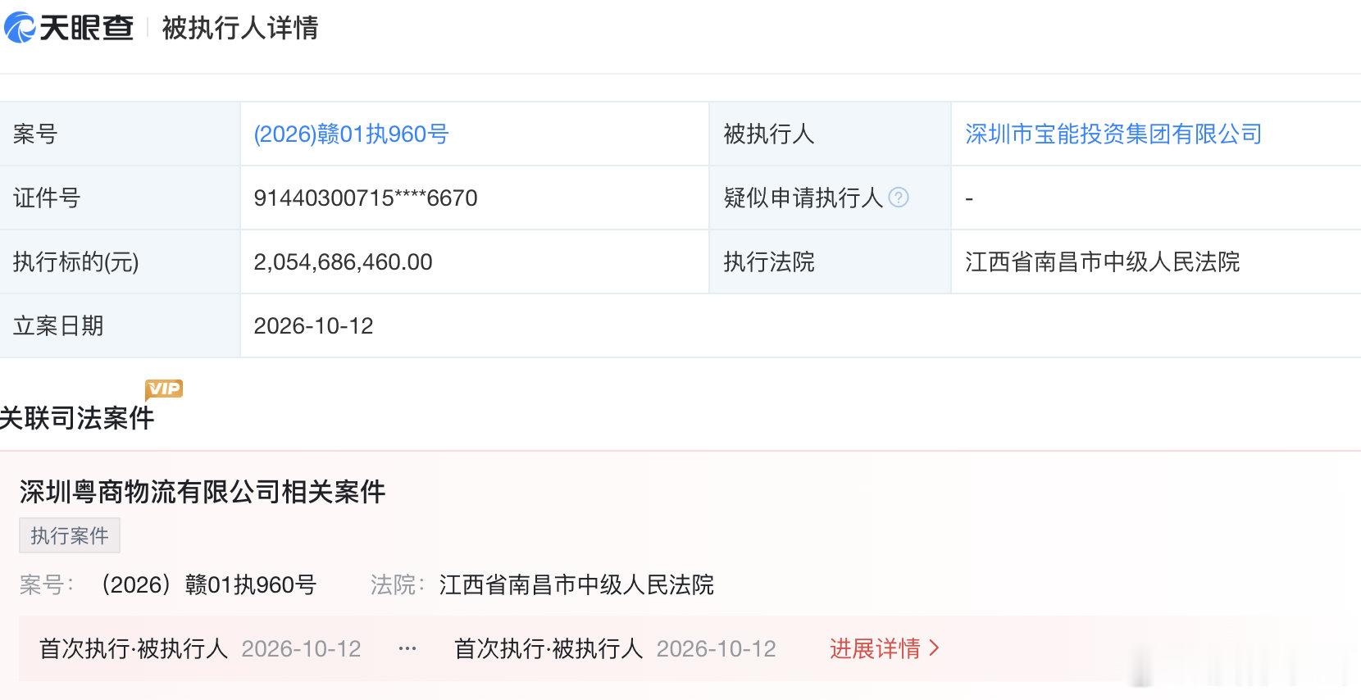Click the 立案日期 label cell

click(120, 325)
